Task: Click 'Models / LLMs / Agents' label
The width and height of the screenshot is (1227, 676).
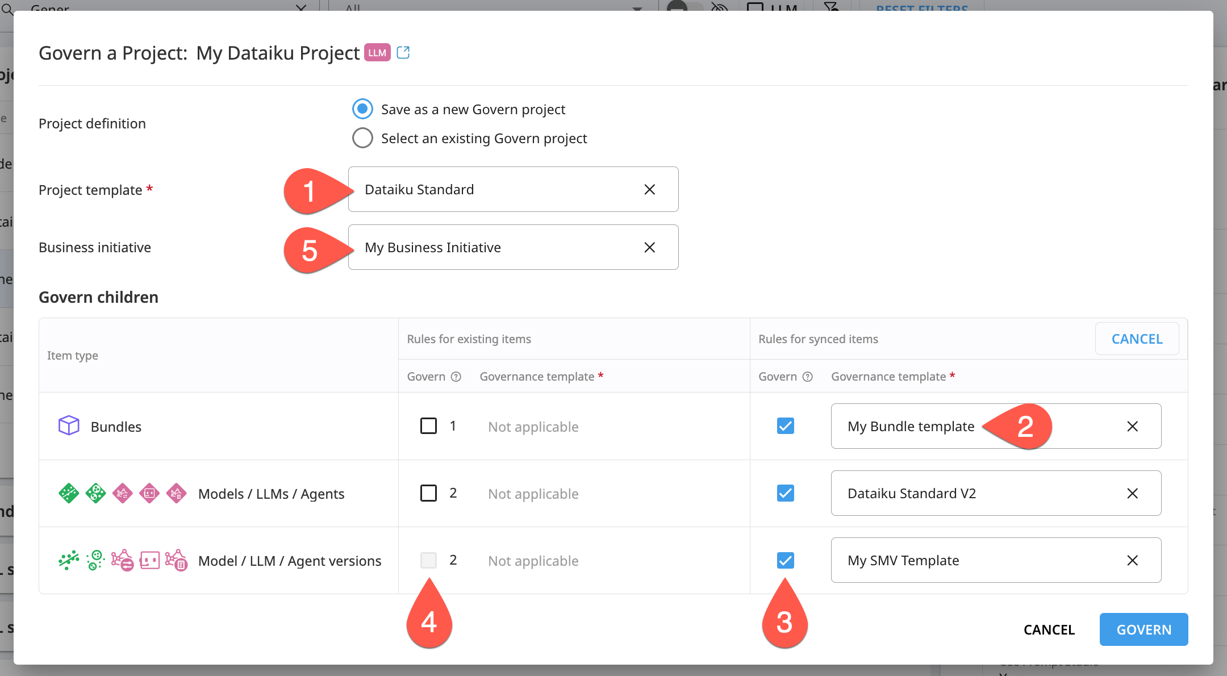Action: click(x=271, y=494)
